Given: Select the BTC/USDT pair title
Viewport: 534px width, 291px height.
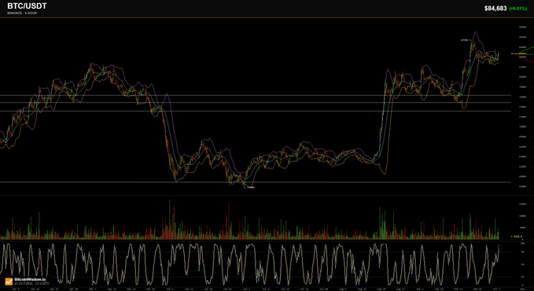Looking at the screenshot, I should 27,6.
